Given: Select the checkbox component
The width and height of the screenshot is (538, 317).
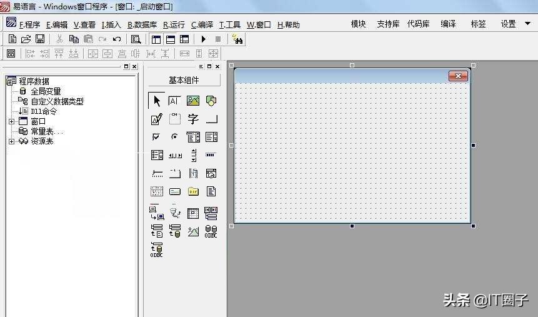Looking at the screenshot, I should 156,137.
